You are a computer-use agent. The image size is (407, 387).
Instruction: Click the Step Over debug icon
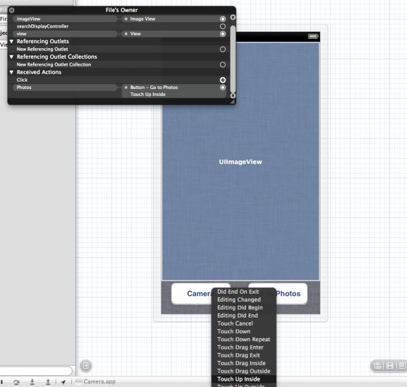pyautogui.click(x=16, y=382)
